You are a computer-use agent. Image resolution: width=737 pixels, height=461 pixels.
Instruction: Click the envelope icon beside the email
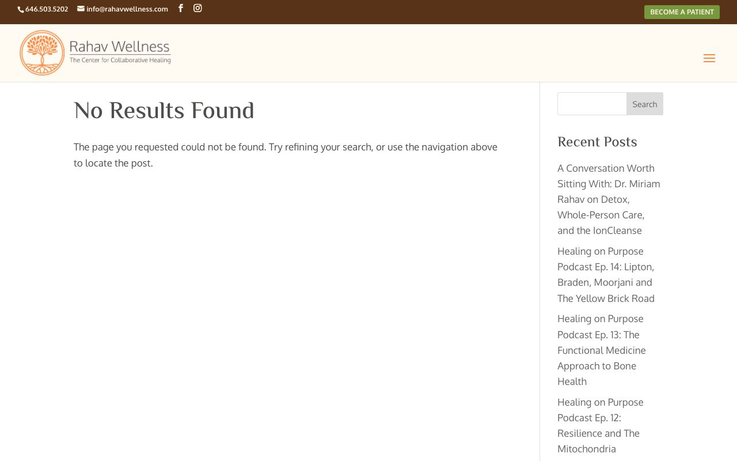pos(81,9)
